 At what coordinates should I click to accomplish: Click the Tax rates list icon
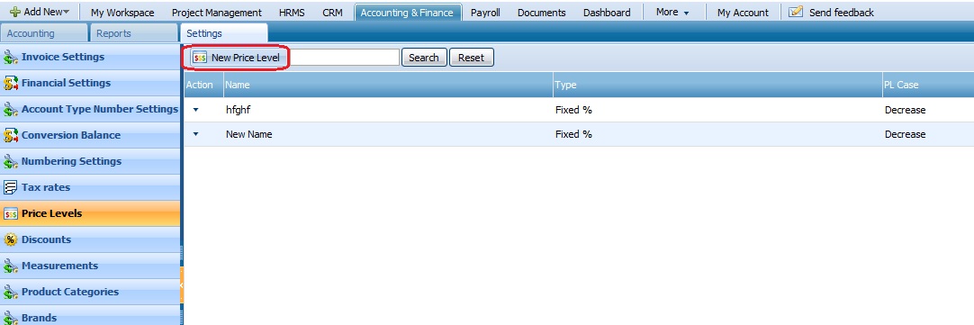click(11, 187)
